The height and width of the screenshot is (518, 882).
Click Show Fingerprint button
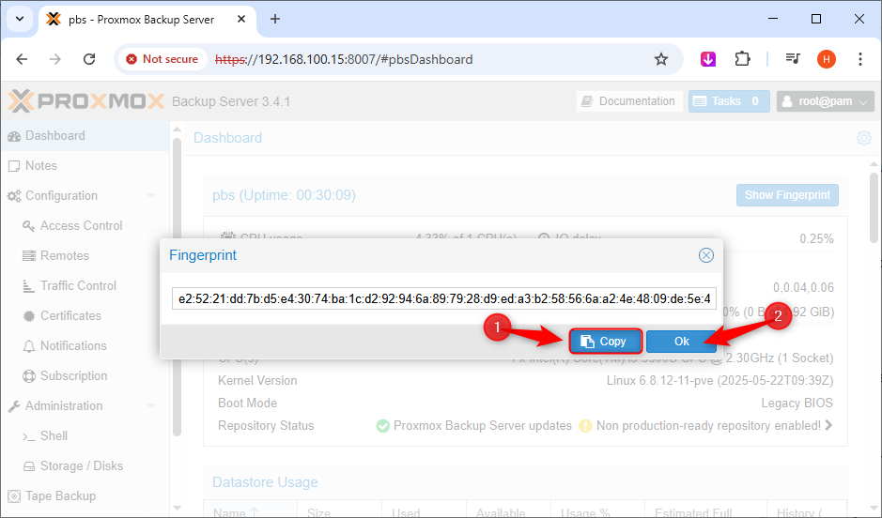[787, 195]
